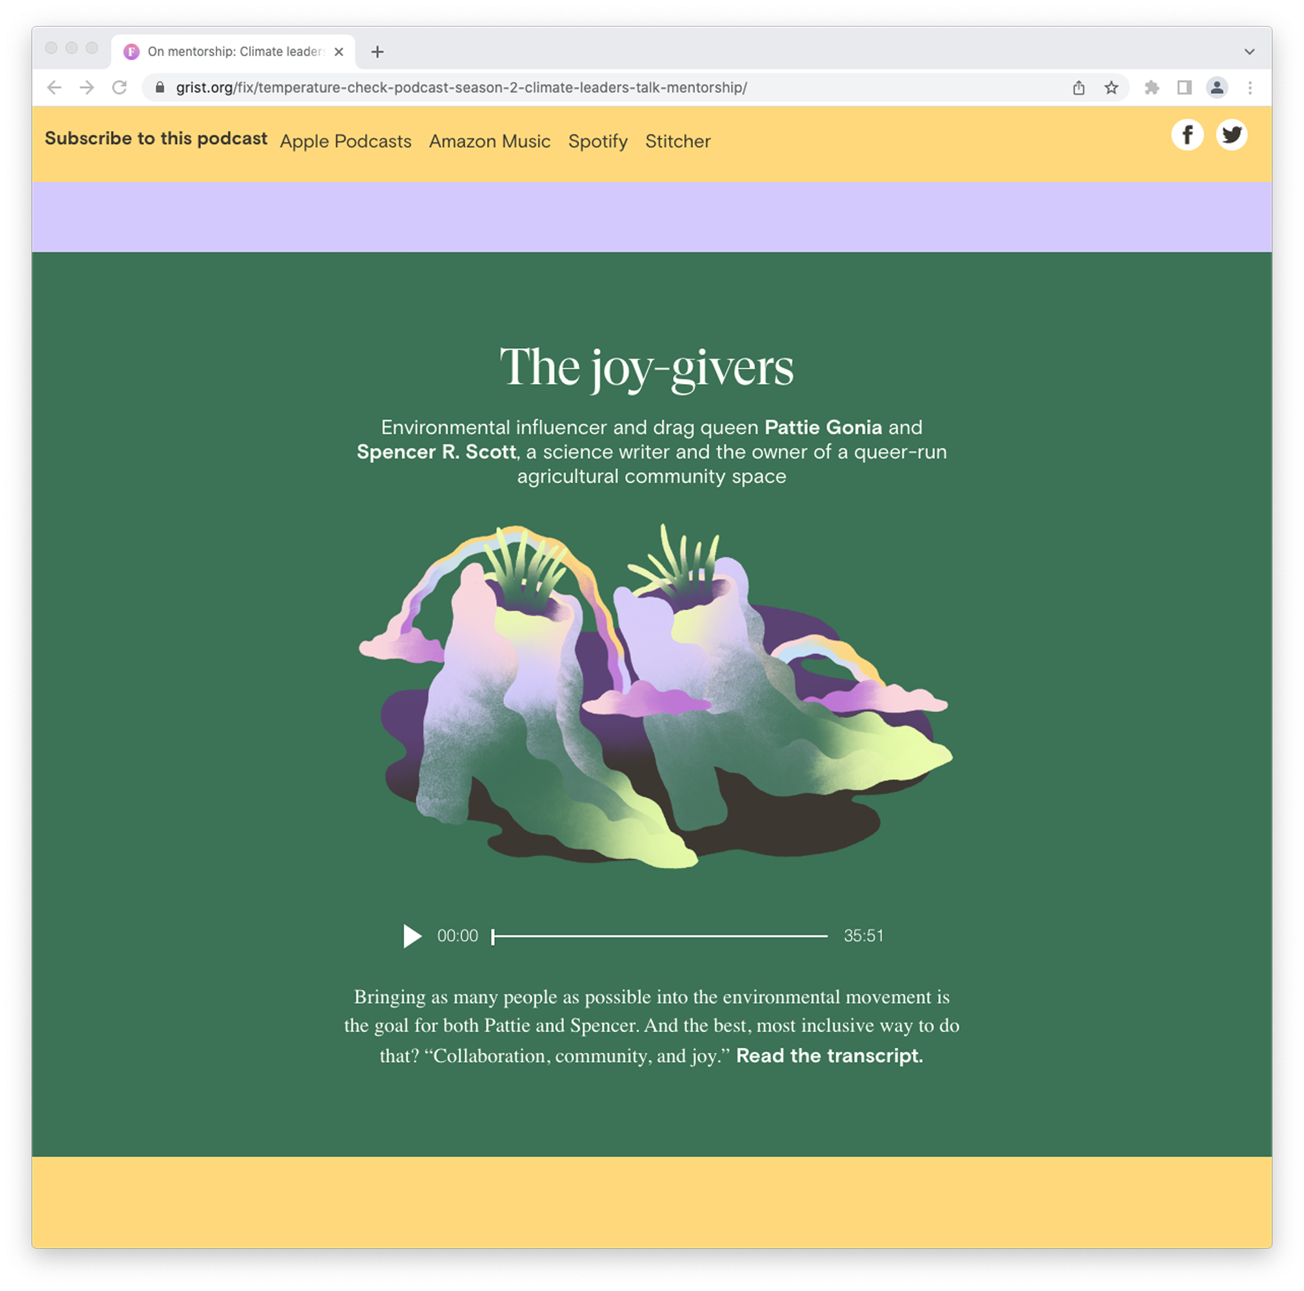Open Spotify subscription link
Screen dimensions: 1304x1291
pos(597,141)
